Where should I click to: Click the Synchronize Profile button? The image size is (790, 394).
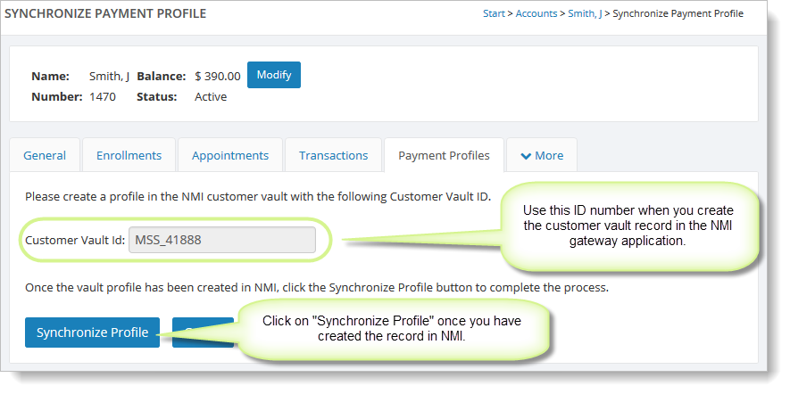point(92,332)
